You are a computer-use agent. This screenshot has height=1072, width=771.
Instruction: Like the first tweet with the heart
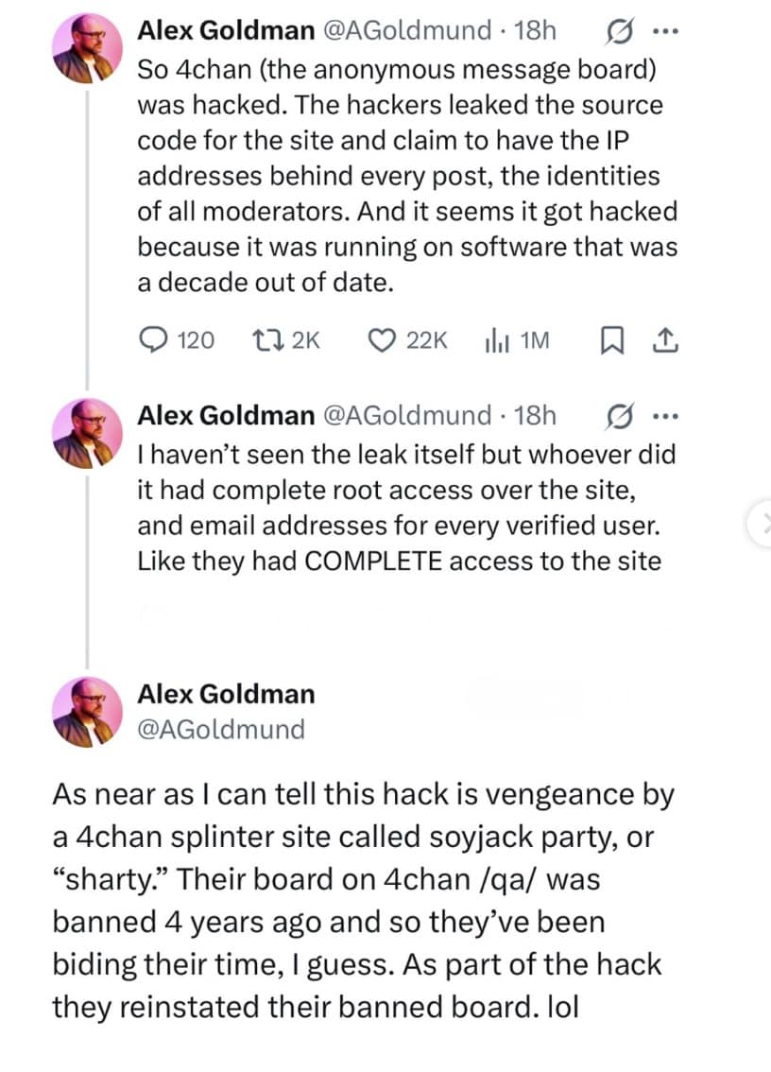pyautogui.click(x=381, y=340)
